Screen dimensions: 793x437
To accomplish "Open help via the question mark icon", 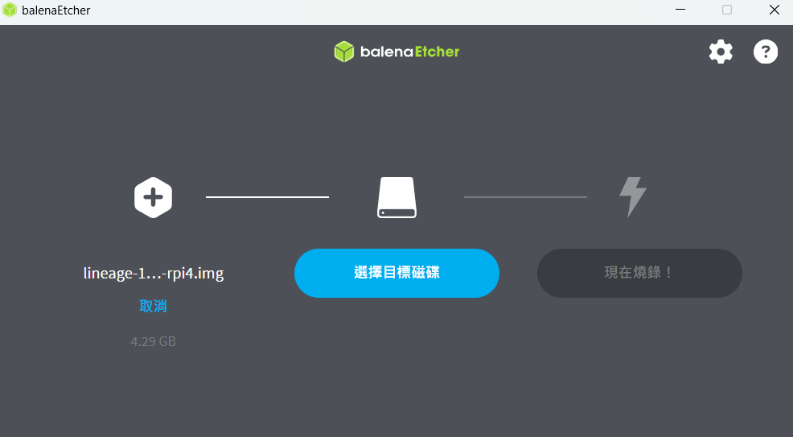I will [765, 52].
